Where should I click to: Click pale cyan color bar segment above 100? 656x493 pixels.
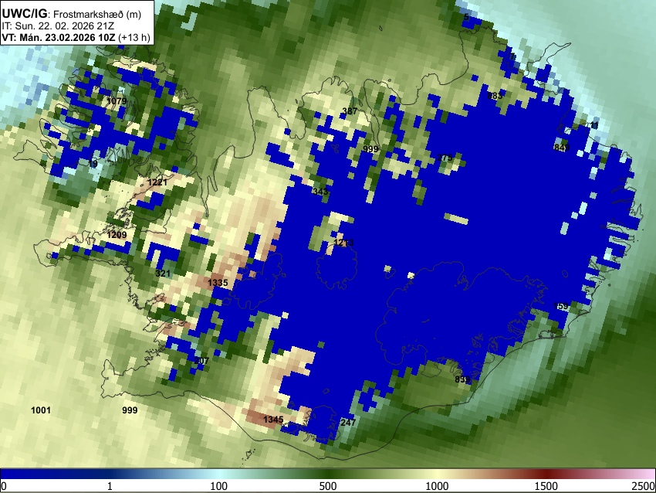coord(219,474)
